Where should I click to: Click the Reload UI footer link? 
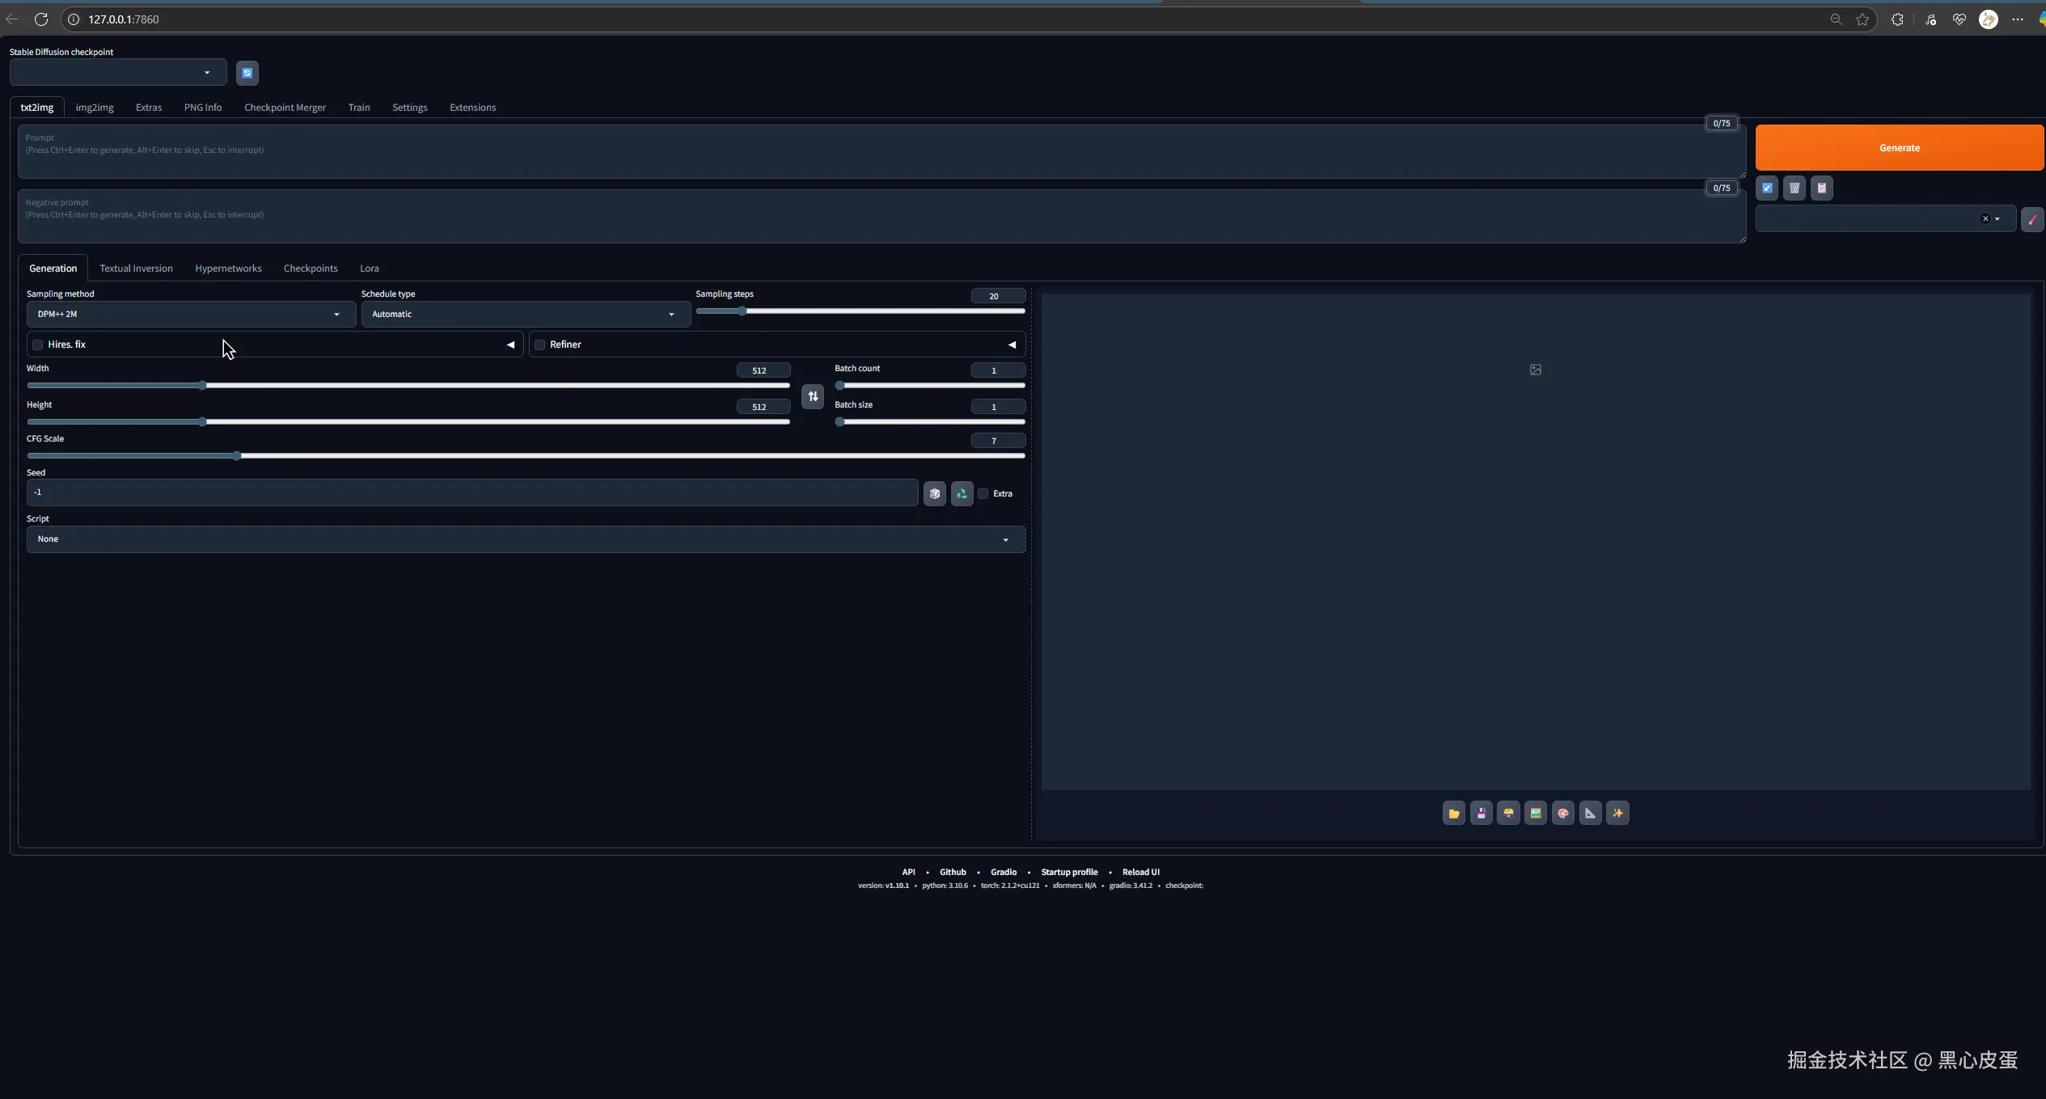1140,872
